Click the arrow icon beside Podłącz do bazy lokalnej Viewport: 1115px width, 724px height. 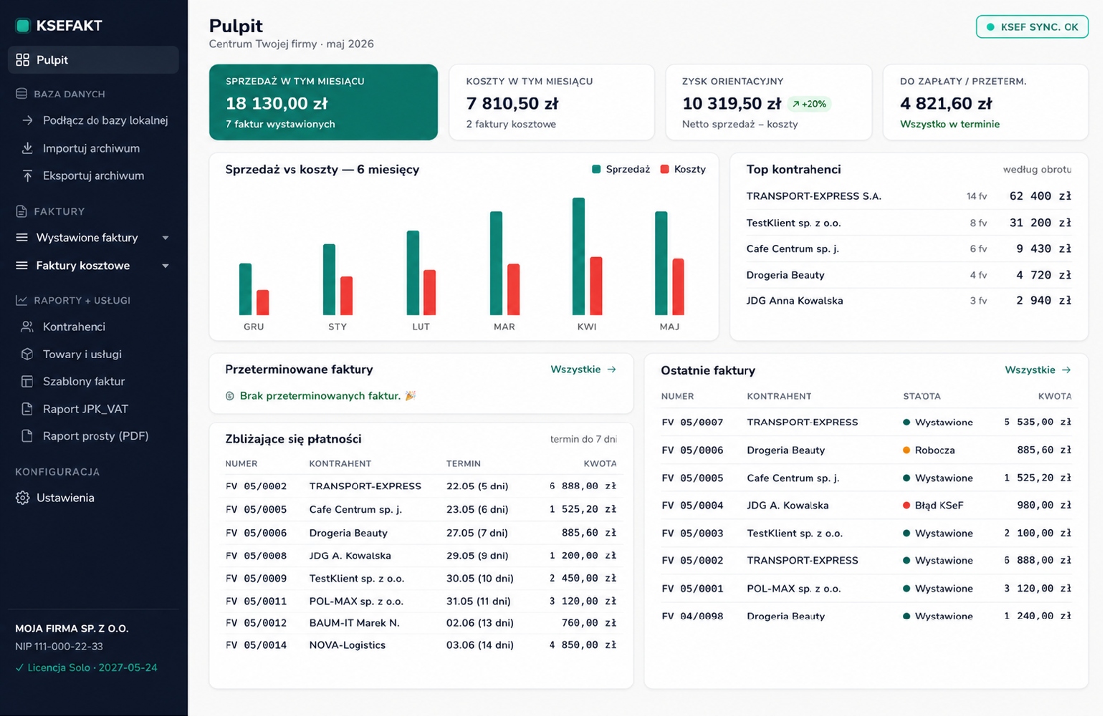27,120
